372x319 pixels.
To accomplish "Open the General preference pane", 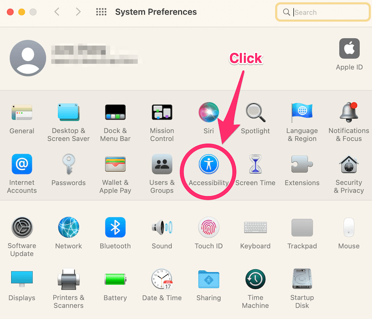I will click(22, 113).
